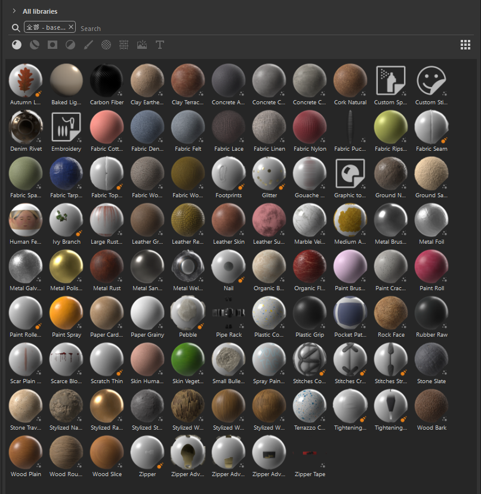The image size is (481, 494).
Task: Choose the Embroidery tool asset
Action: [x=66, y=127]
